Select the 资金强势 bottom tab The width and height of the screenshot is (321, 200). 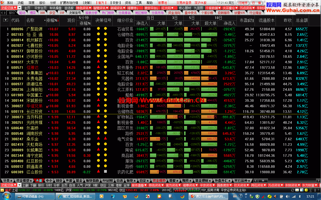pos(159,180)
